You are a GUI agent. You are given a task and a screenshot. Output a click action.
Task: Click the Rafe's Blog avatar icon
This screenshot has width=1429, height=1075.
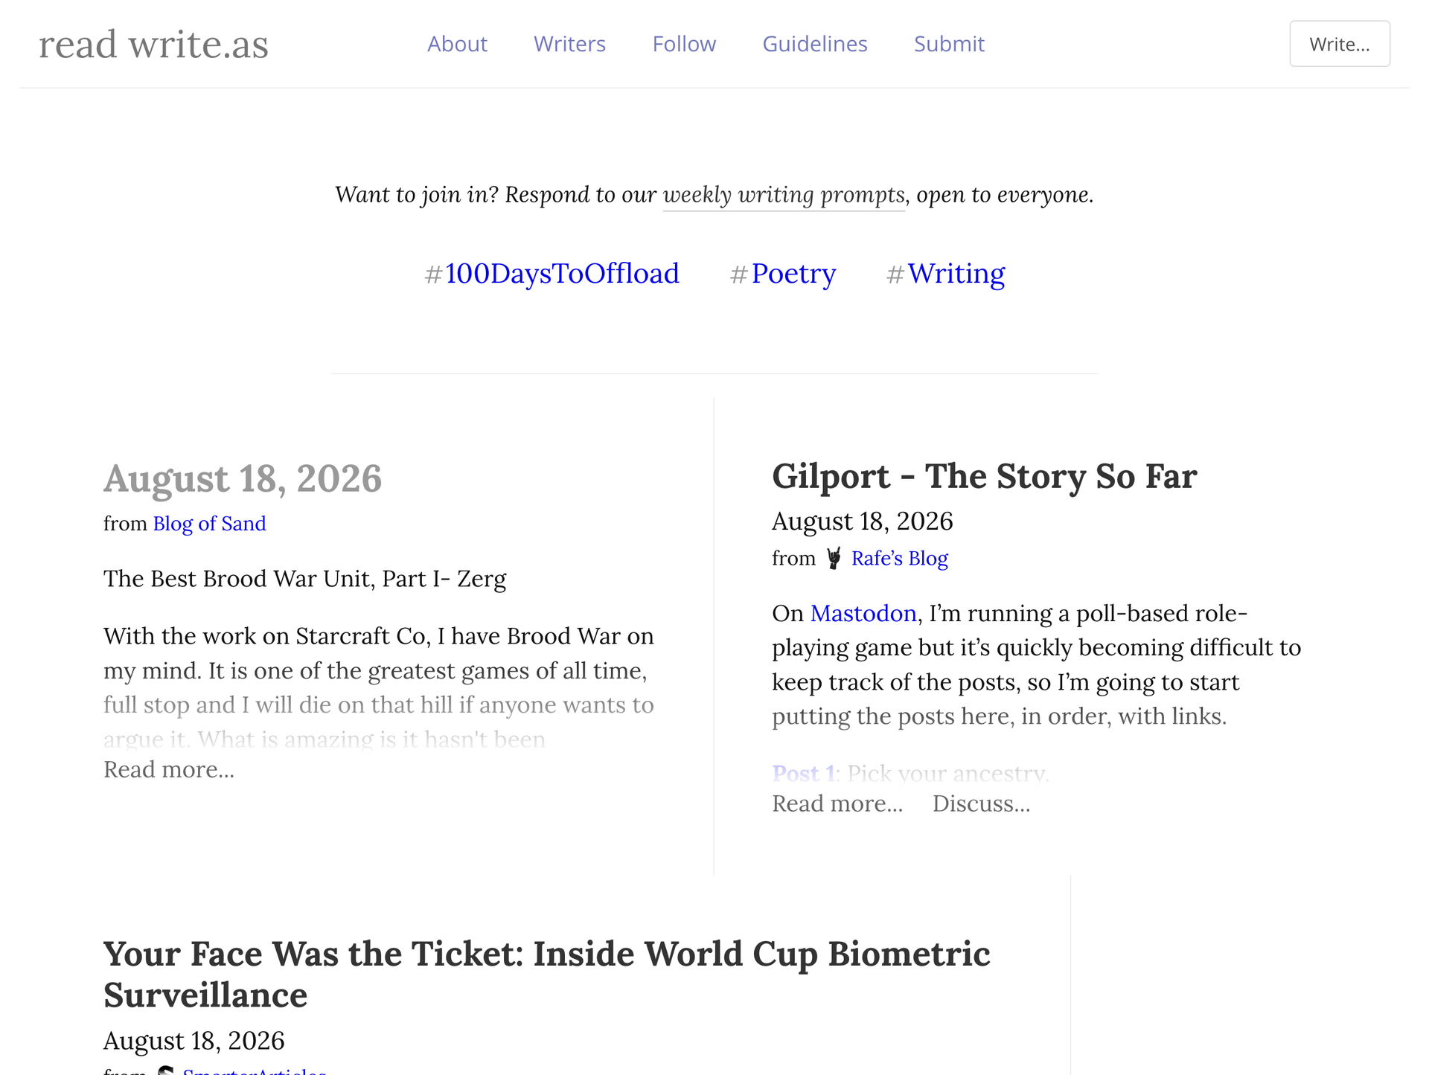834,558
